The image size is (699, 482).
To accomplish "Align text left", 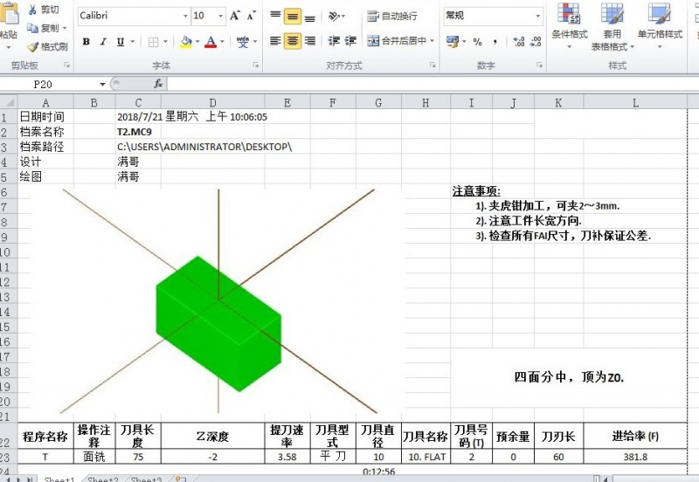I will coord(275,41).
